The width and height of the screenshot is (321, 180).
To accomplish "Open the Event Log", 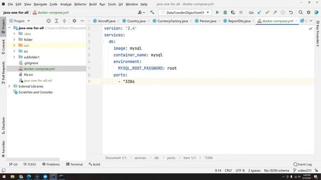I will (302, 164).
